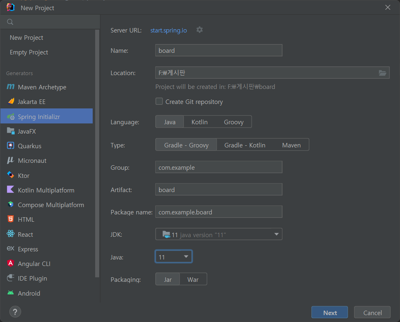400x322 pixels.
Task: Click the generator search field
Action: click(50, 22)
